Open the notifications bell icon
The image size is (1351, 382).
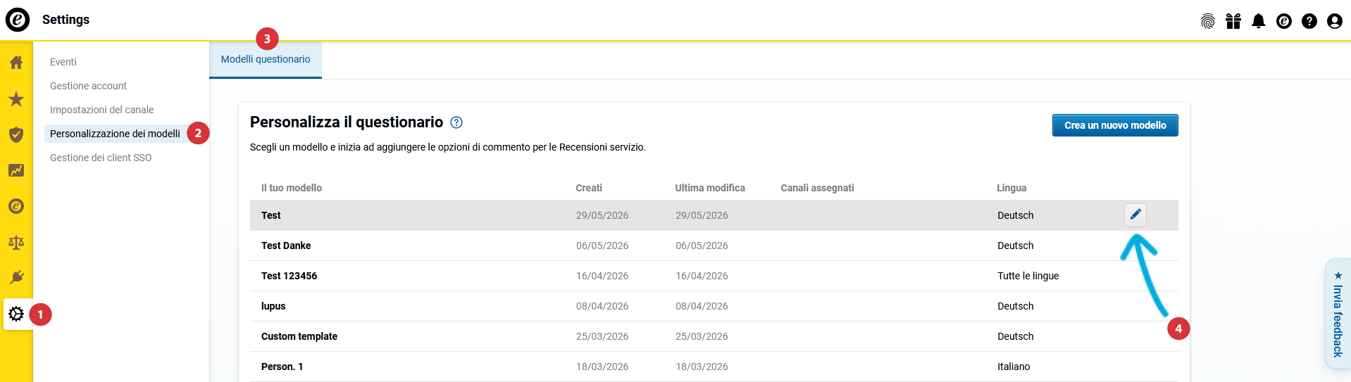(1259, 21)
